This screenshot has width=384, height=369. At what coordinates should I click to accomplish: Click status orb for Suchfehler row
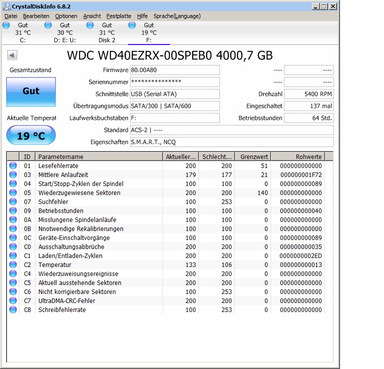(13, 202)
